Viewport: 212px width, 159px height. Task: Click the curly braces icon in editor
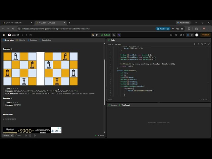(202, 44)
